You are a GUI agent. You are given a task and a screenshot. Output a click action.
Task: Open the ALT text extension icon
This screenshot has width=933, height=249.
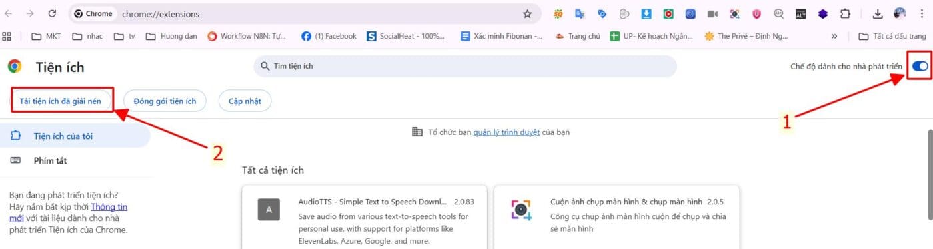point(801,13)
